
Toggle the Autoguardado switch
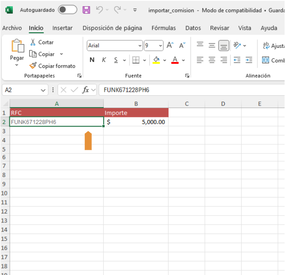pyautogui.click(x=67, y=10)
